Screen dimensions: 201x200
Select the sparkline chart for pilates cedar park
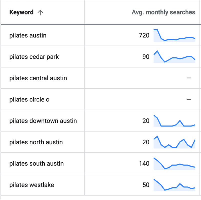(x=175, y=57)
